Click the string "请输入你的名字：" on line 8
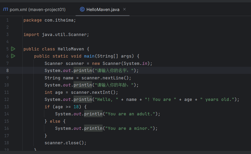 pyautogui.click(x=114, y=70)
